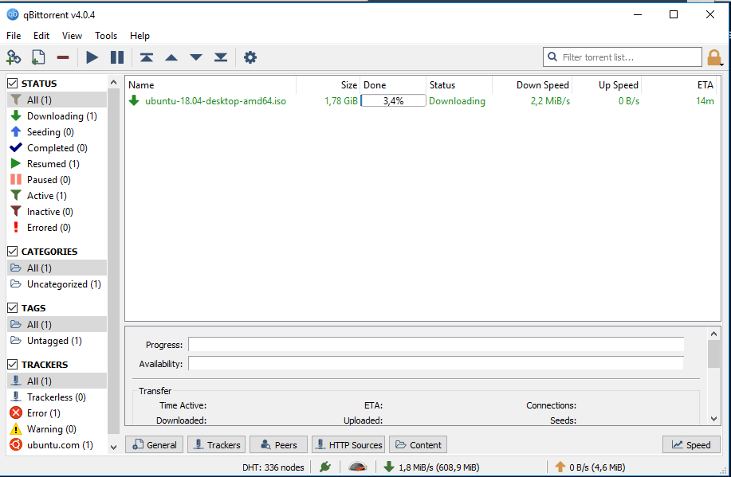Sort by the ETA column header
The width and height of the screenshot is (731, 477).
(678, 84)
